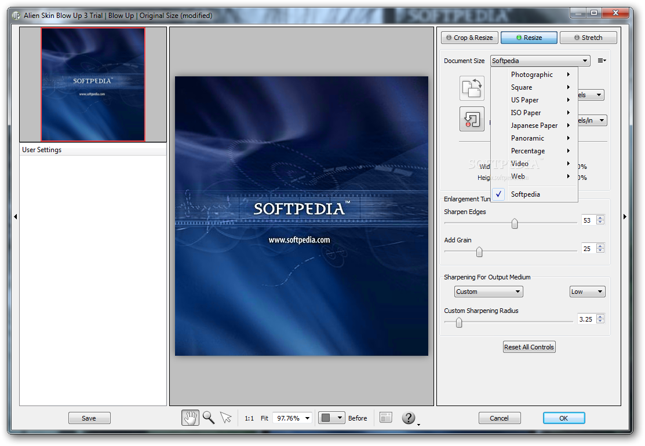645x446 pixels.
Task: Open the Custom sharpening medium dropdown
Action: (x=489, y=292)
